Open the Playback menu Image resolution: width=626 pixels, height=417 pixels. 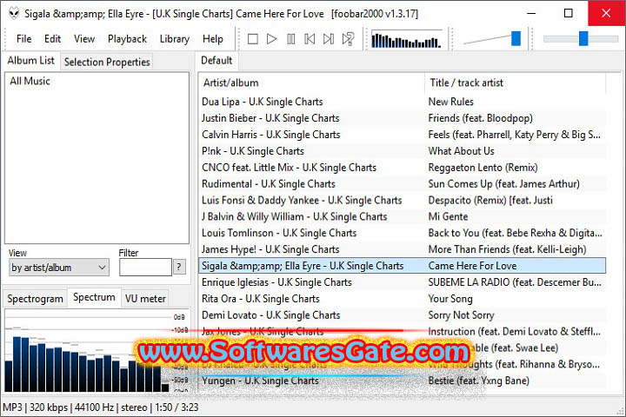pos(127,39)
